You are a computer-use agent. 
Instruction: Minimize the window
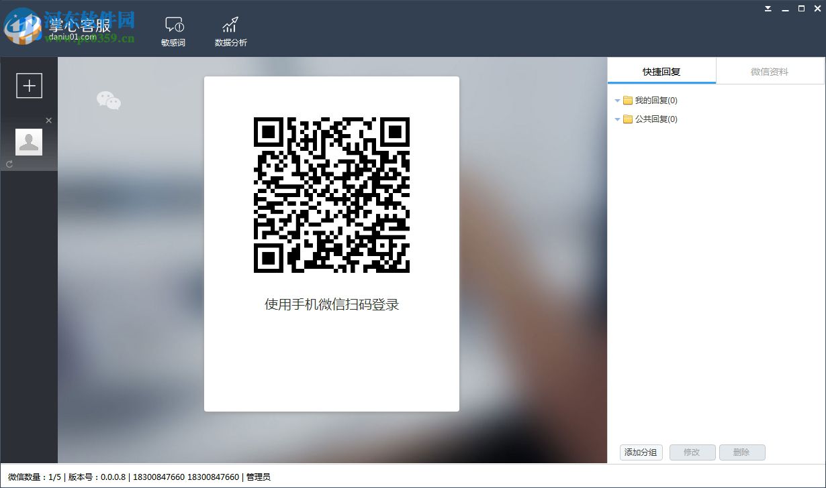point(785,9)
